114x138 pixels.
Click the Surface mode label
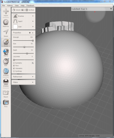[31, 10]
